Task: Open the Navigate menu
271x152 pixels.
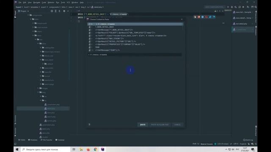Action: coord(37,3)
